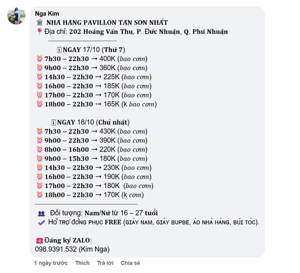
Task: Share the comment via Chia sẻ
Action: point(130,263)
